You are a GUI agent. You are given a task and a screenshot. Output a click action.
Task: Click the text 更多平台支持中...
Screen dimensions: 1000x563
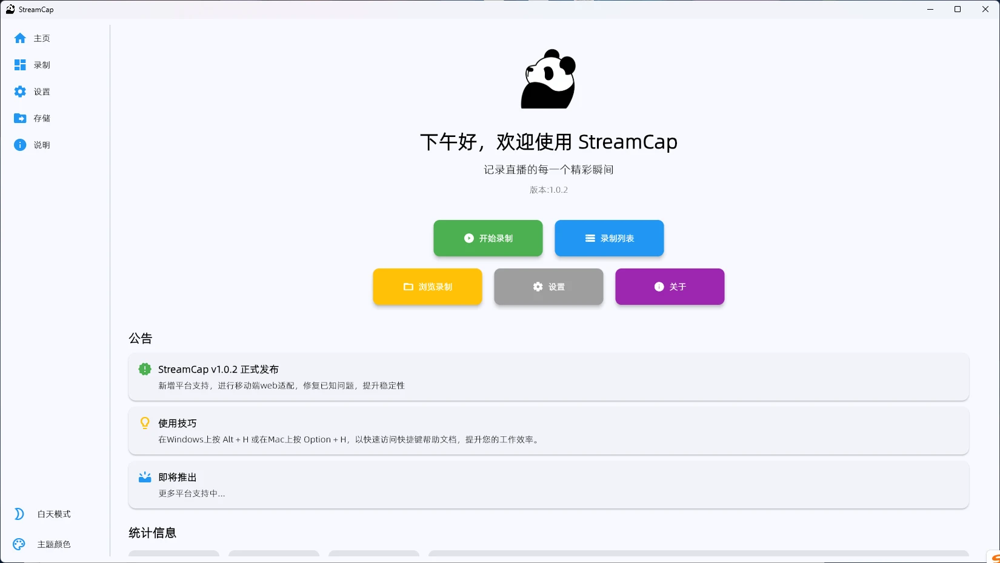(x=192, y=493)
